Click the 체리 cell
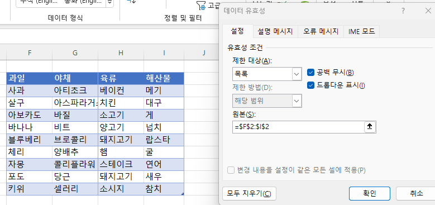The height and width of the screenshot is (205, 435). pos(30,152)
